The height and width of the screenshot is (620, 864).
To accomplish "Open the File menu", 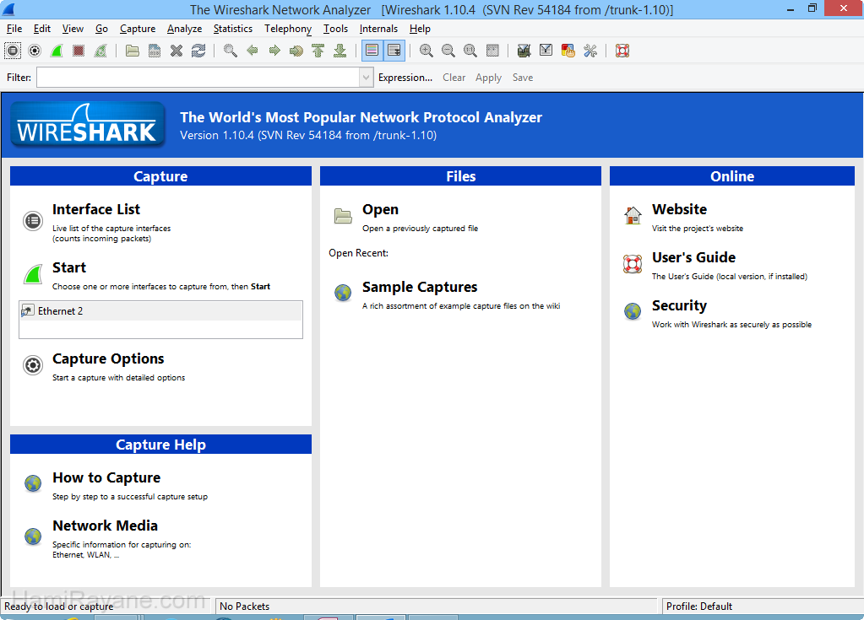I will click(x=14, y=29).
